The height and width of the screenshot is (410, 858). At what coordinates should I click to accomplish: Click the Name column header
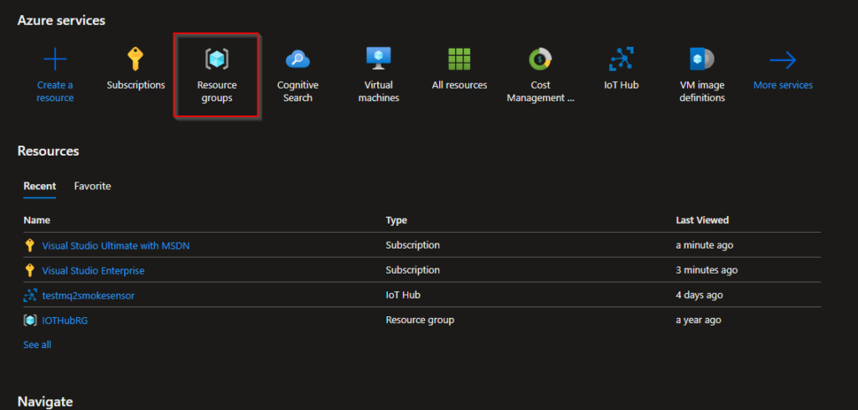37,220
